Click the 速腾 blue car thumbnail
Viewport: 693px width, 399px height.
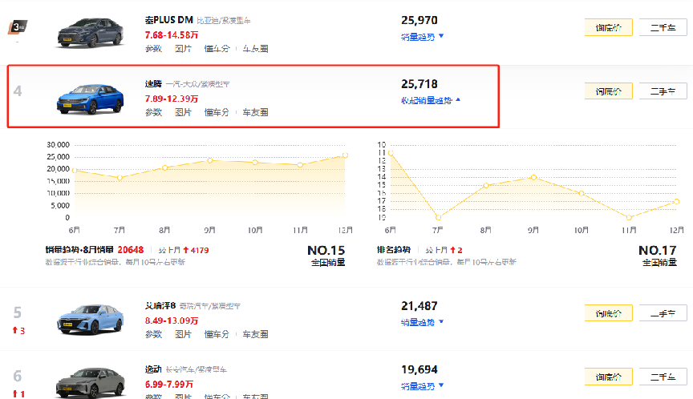91,99
